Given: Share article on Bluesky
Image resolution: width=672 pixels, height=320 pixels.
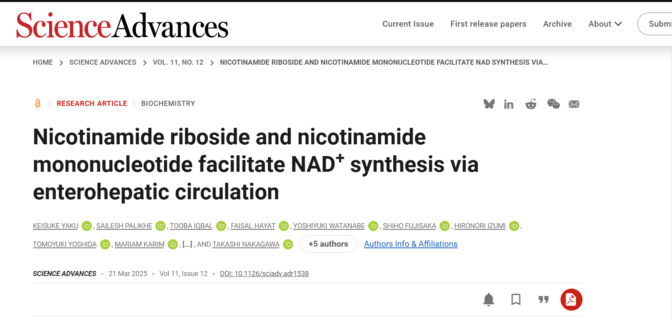Looking at the screenshot, I should (489, 104).
